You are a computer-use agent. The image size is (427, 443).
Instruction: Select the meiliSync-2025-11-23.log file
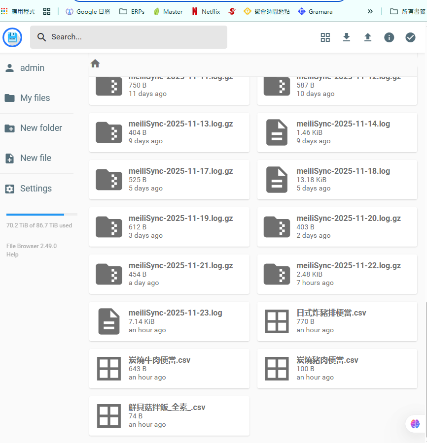(x=169, y=321)
